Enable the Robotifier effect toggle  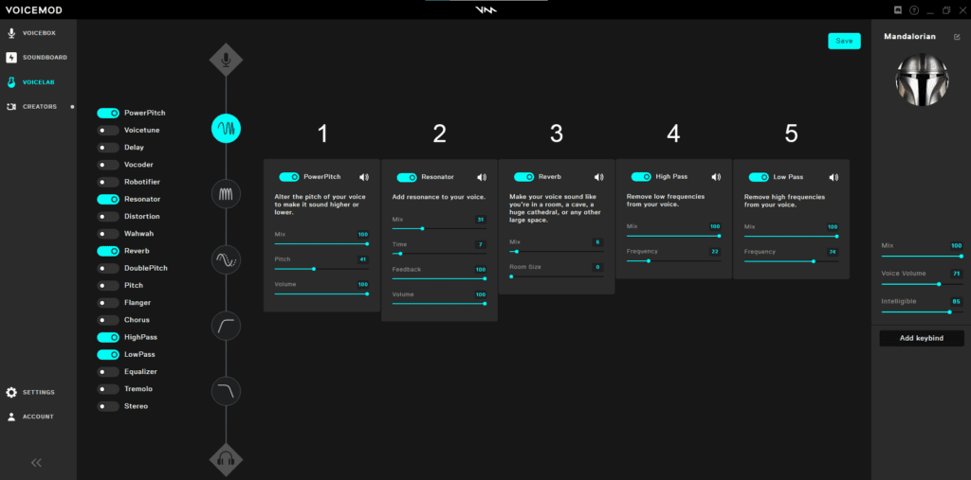(108, 182)
